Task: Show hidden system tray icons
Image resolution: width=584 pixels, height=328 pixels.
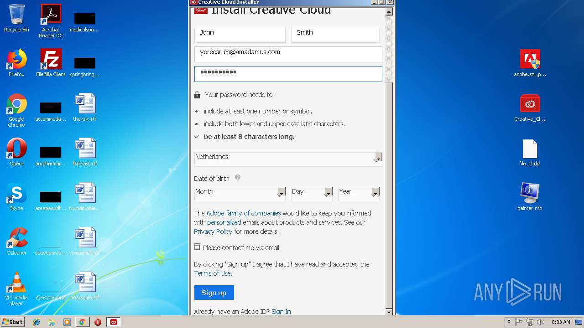Action: point(509,322)
